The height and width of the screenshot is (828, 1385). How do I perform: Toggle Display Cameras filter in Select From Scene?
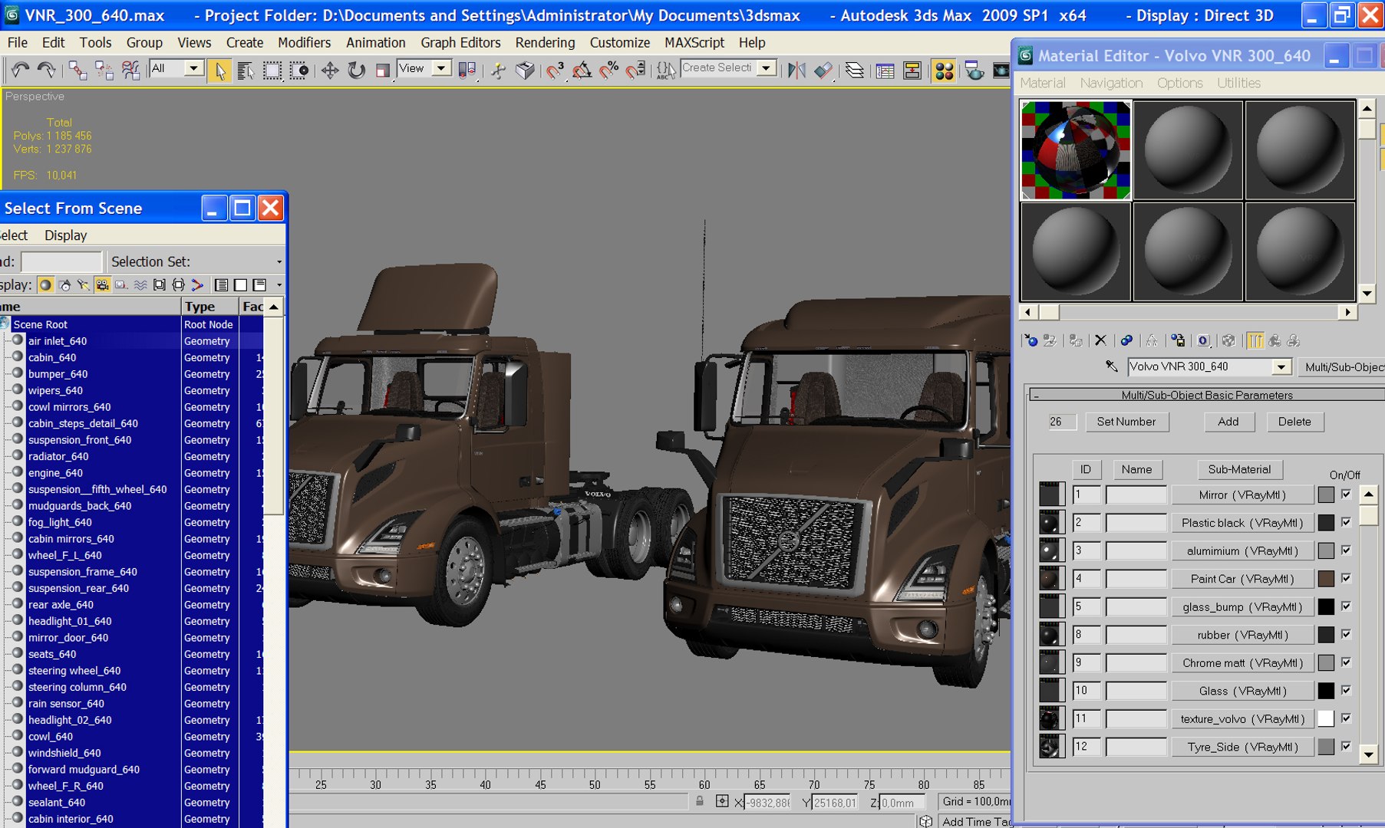[102, 285]
